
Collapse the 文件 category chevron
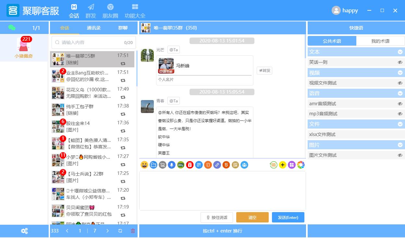(x=400, y=124)
